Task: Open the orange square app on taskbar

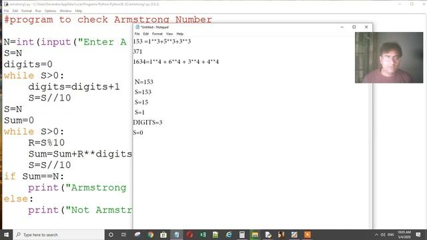Action: (307, 235)
